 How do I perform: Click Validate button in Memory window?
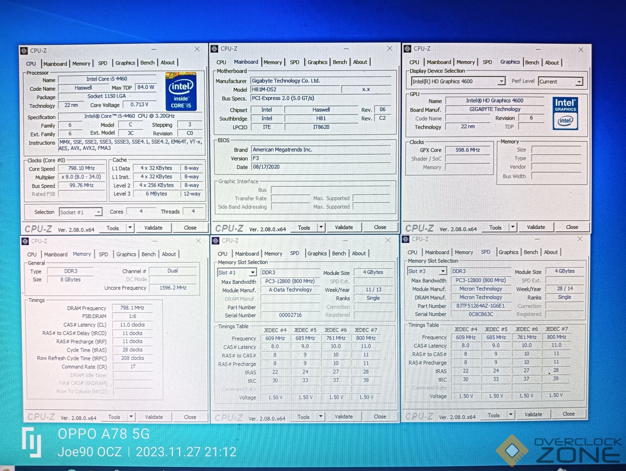pos(154,417)
